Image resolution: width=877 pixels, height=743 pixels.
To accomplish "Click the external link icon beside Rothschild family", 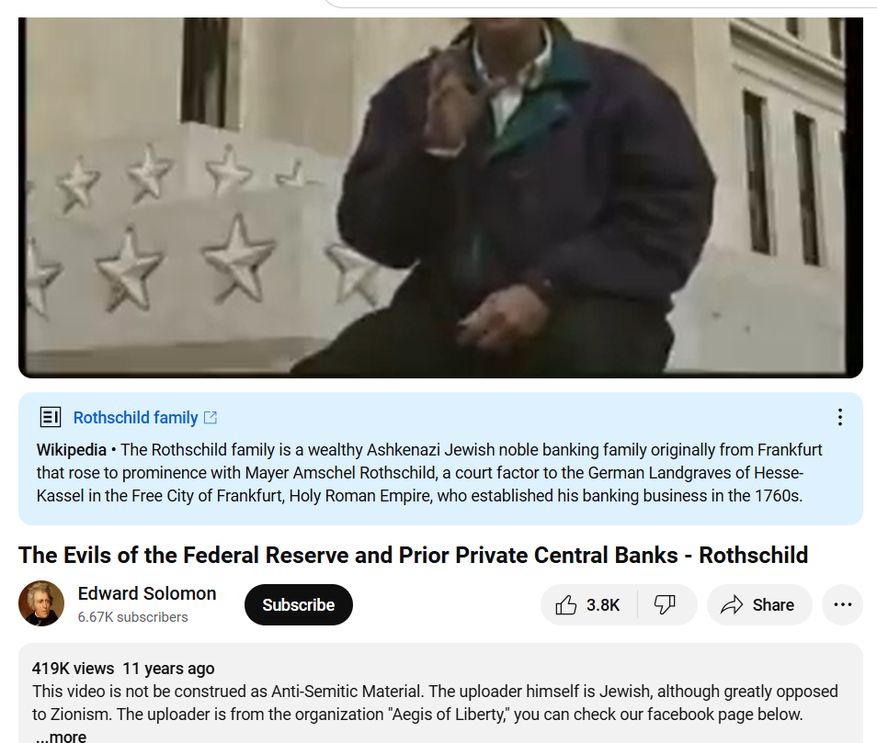I will [x=211, y=417].
